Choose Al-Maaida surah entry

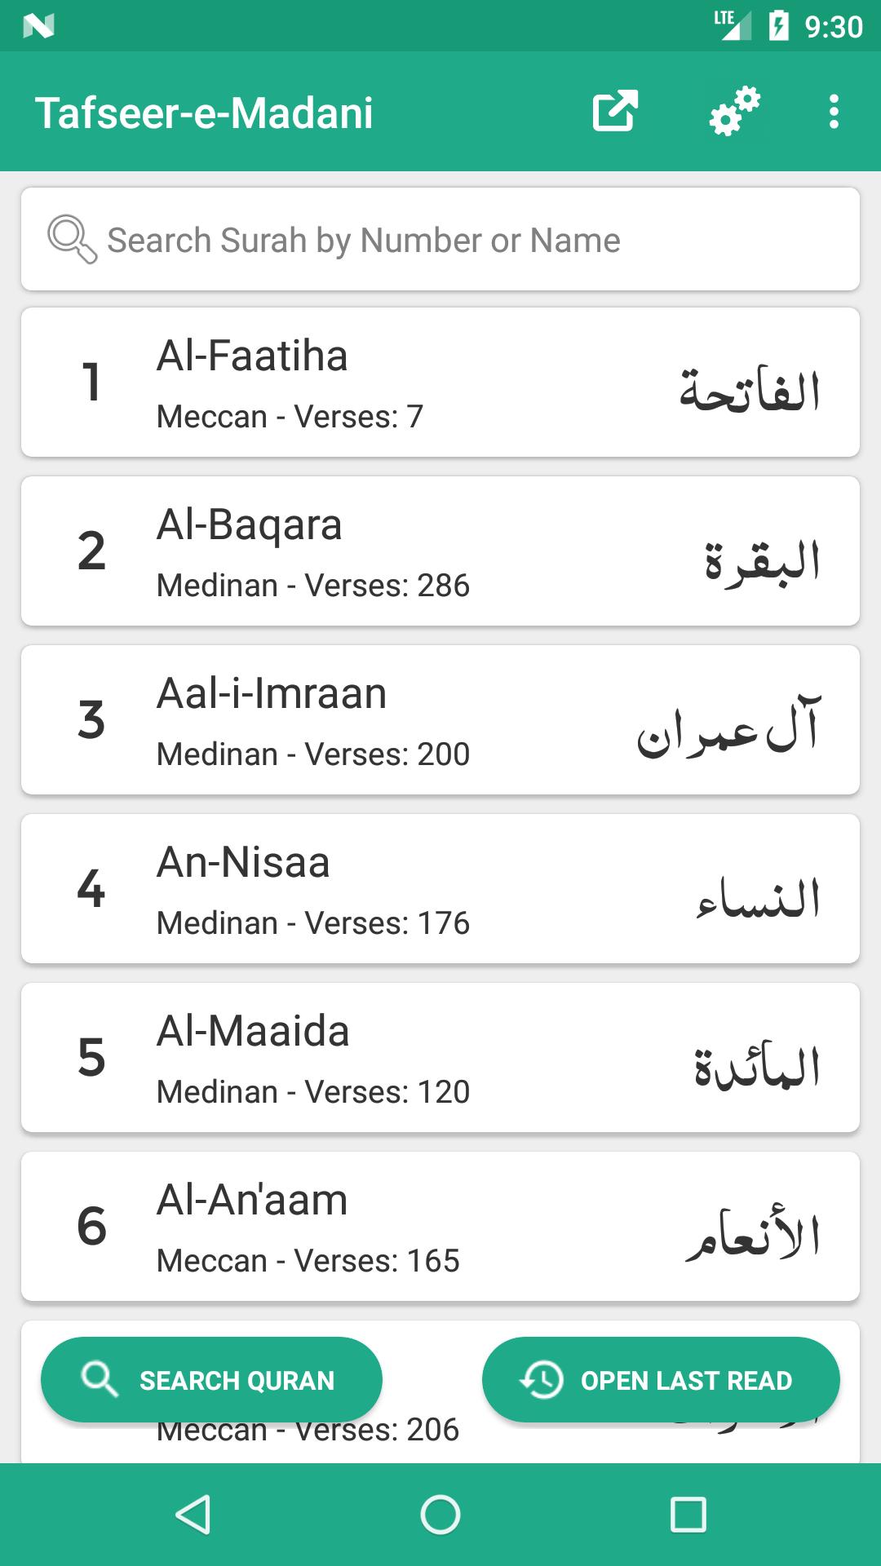click(440, 1057)
